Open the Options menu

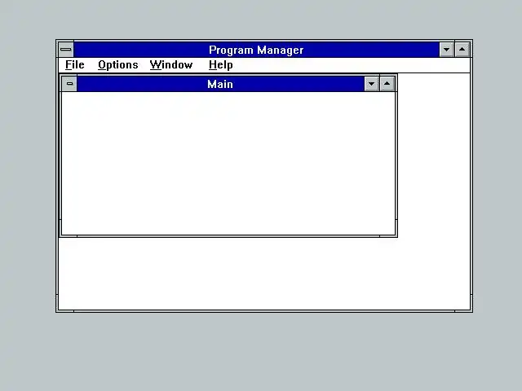[117, 65]
